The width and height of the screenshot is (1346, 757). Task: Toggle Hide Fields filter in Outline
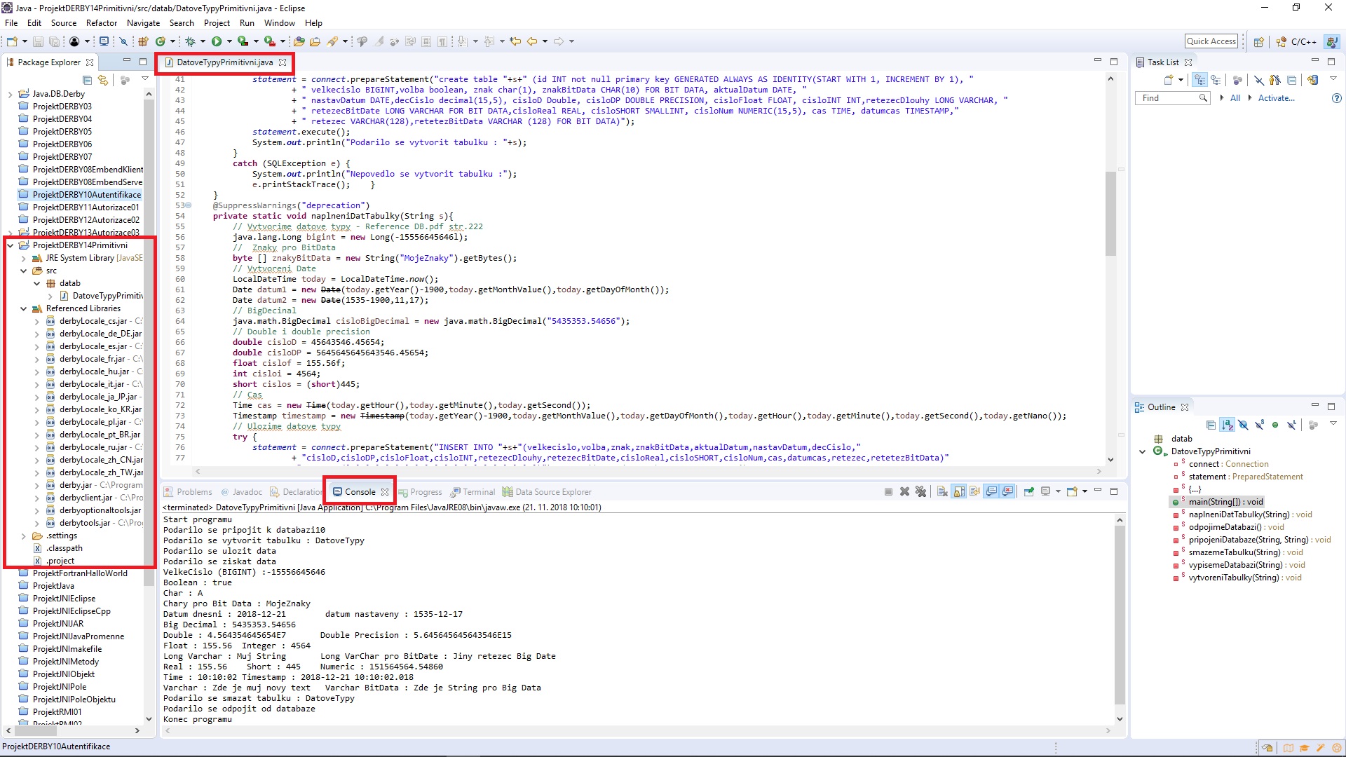(x=1244, y=425)
